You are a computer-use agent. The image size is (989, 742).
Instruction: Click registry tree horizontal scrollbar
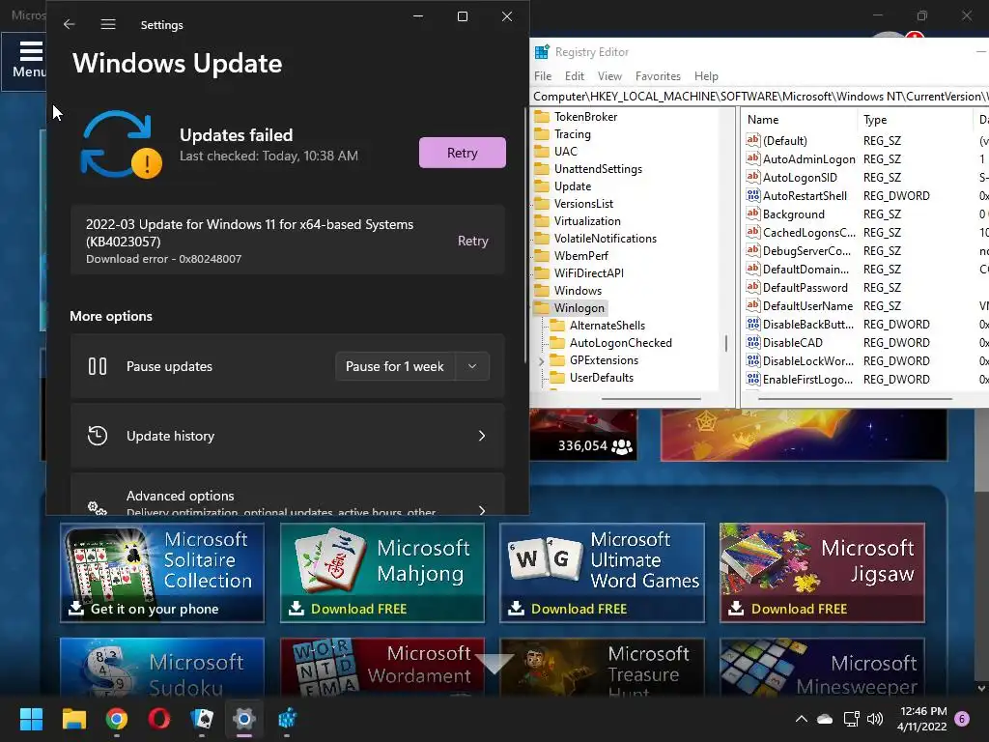(651, 399)
